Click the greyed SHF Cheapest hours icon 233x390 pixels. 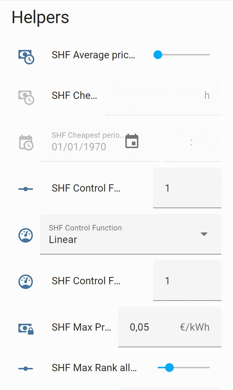[x=26, y=96]
